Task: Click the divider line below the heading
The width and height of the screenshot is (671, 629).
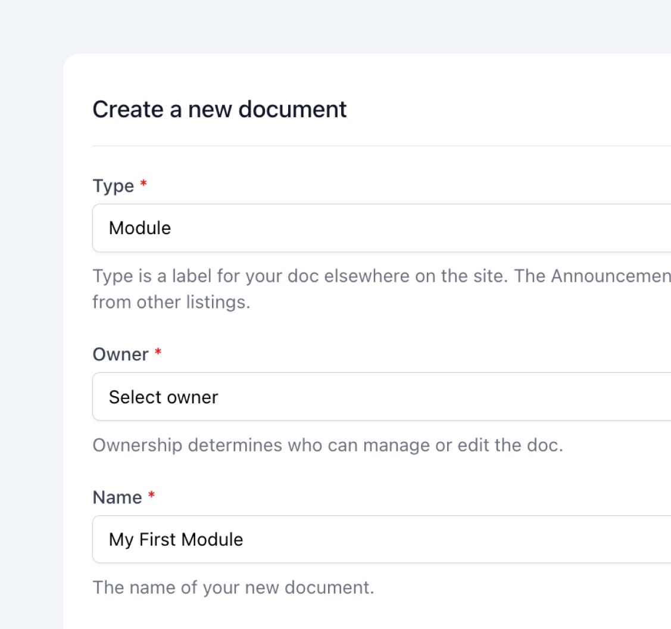Action: coord(381,145)
